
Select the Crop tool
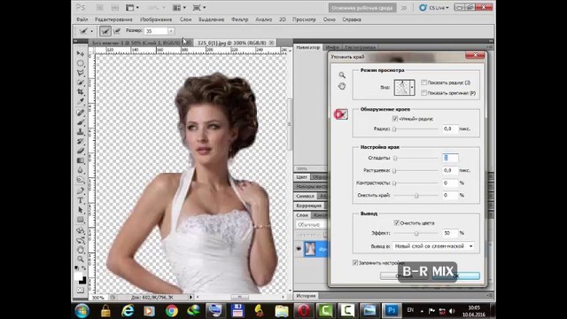tap(81, 92)
